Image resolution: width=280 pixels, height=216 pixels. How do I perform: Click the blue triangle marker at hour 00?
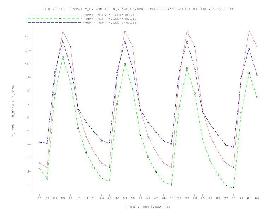point(40,142)
